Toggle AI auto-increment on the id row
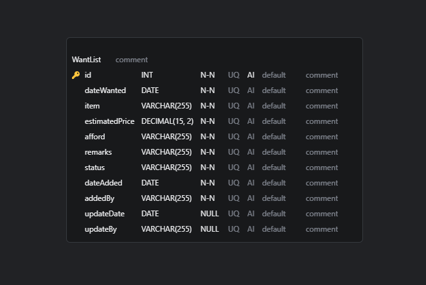The height and width of the screenshot is (285, 426). click(251, 75)
